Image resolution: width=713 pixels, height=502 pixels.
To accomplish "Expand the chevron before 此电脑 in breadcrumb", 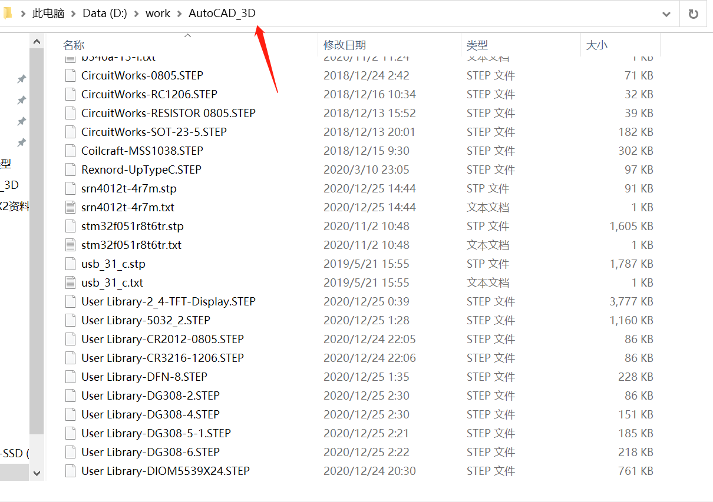I will pyautogui.click(x=24, y=14).
